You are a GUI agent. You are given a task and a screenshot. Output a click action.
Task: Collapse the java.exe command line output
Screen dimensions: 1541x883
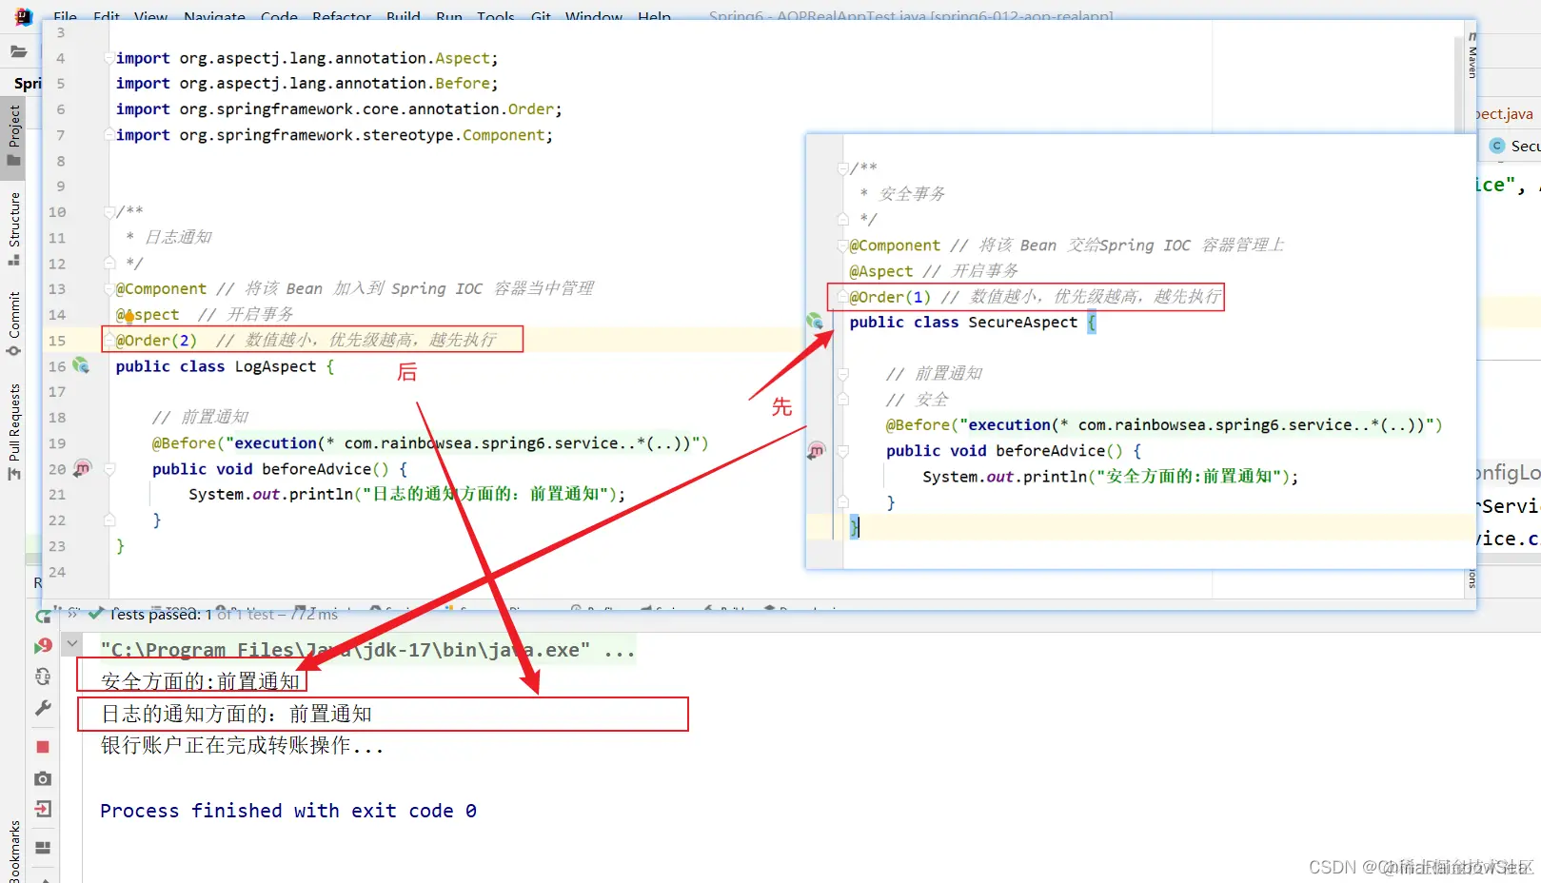point(71,644)
